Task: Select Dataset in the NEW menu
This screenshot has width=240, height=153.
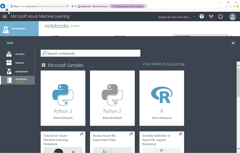Action: 17,54
